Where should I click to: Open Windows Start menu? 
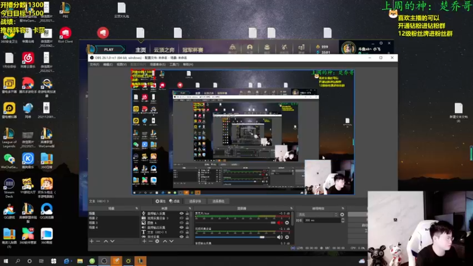[5, 261]
